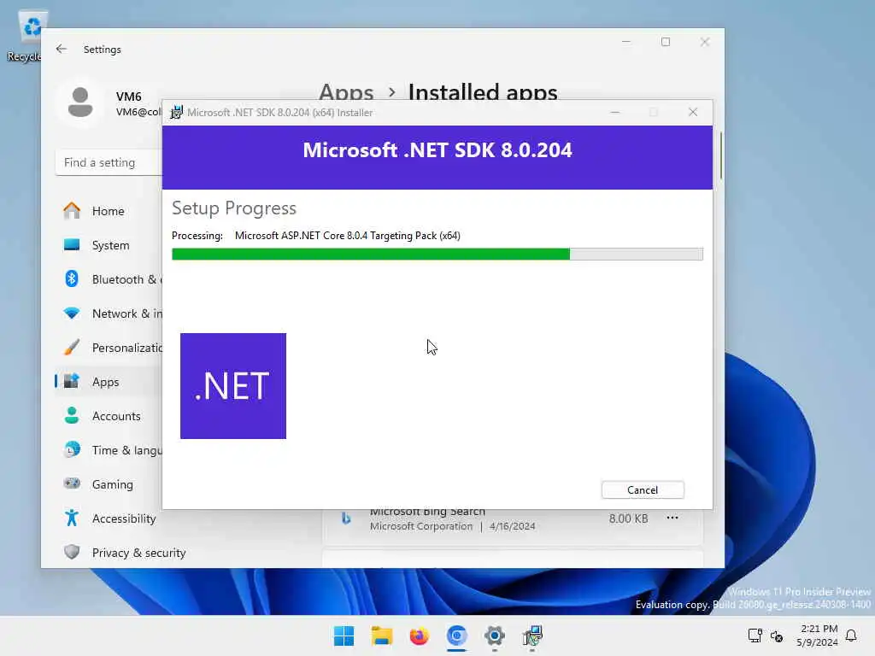Click the Accounts person icon
The width and height of the screenshot is (875, 656).
tap(72, 415)
